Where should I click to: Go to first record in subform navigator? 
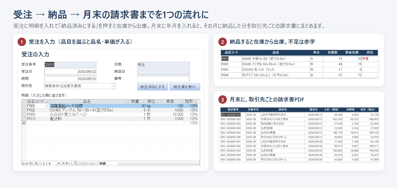click(x=36, y=163)
